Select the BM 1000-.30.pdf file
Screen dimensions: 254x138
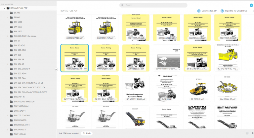[228, 89]
